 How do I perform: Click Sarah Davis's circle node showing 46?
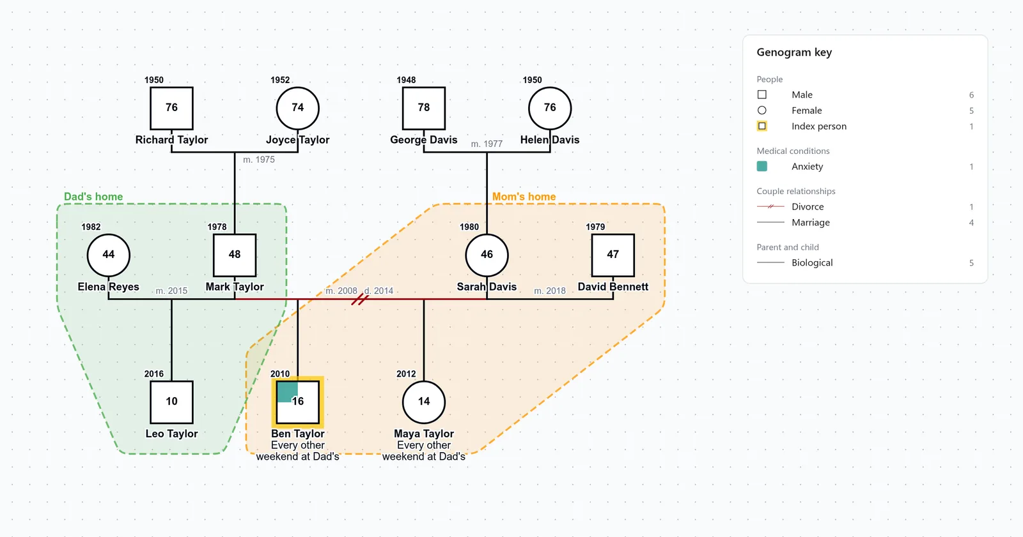[487, 255]
